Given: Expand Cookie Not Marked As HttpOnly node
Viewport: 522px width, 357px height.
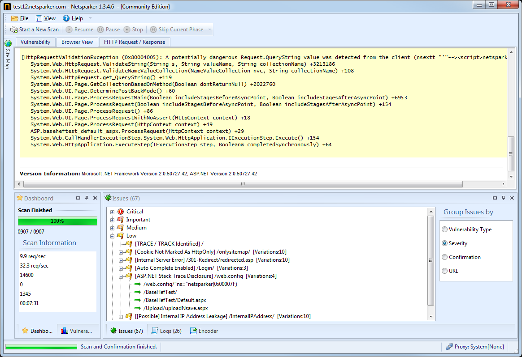Looking at the screenshot, I should coord(121,252).
